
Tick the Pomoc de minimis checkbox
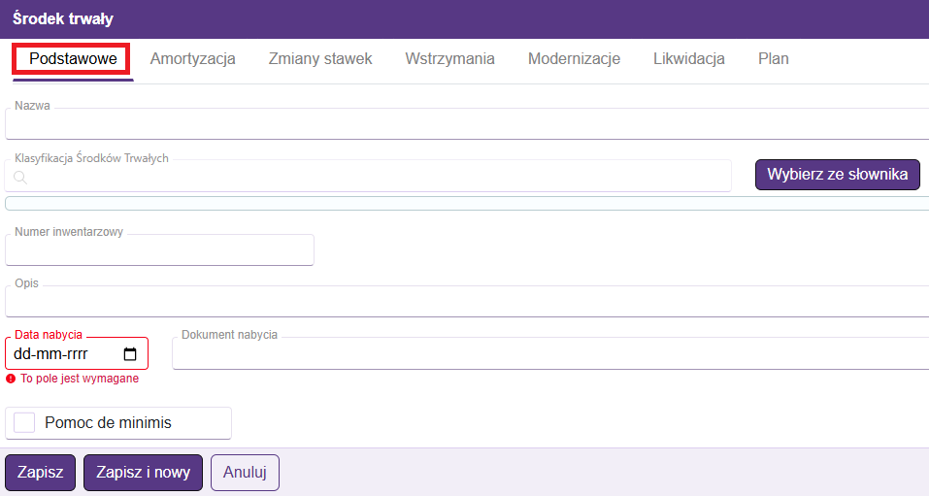[24, 423]
